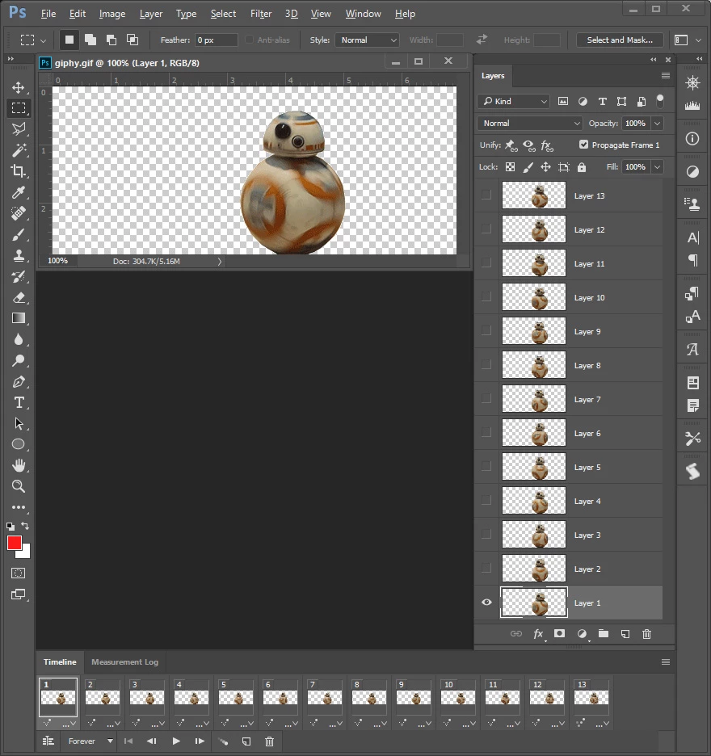The height and width of the screenshot is (756, 711).
Task: Select the Timeline tab
Action: (60, 662)
